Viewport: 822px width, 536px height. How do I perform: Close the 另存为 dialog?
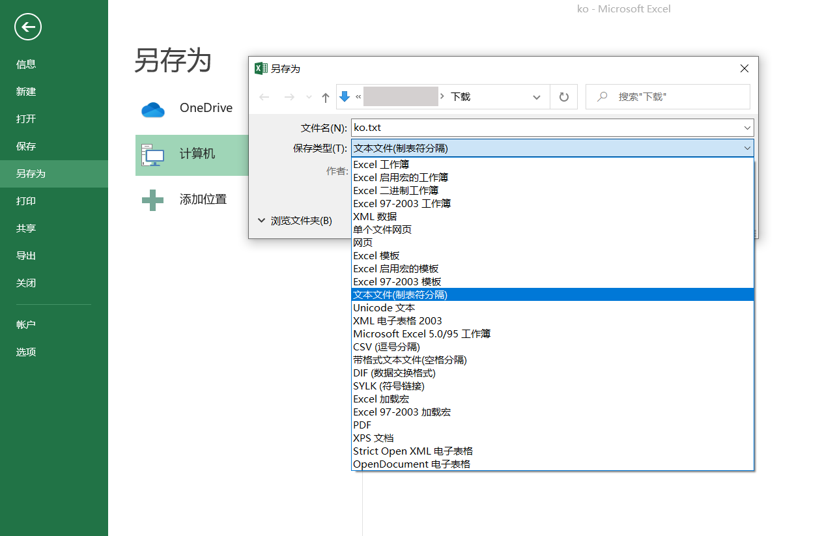click(x=744, y=68)
